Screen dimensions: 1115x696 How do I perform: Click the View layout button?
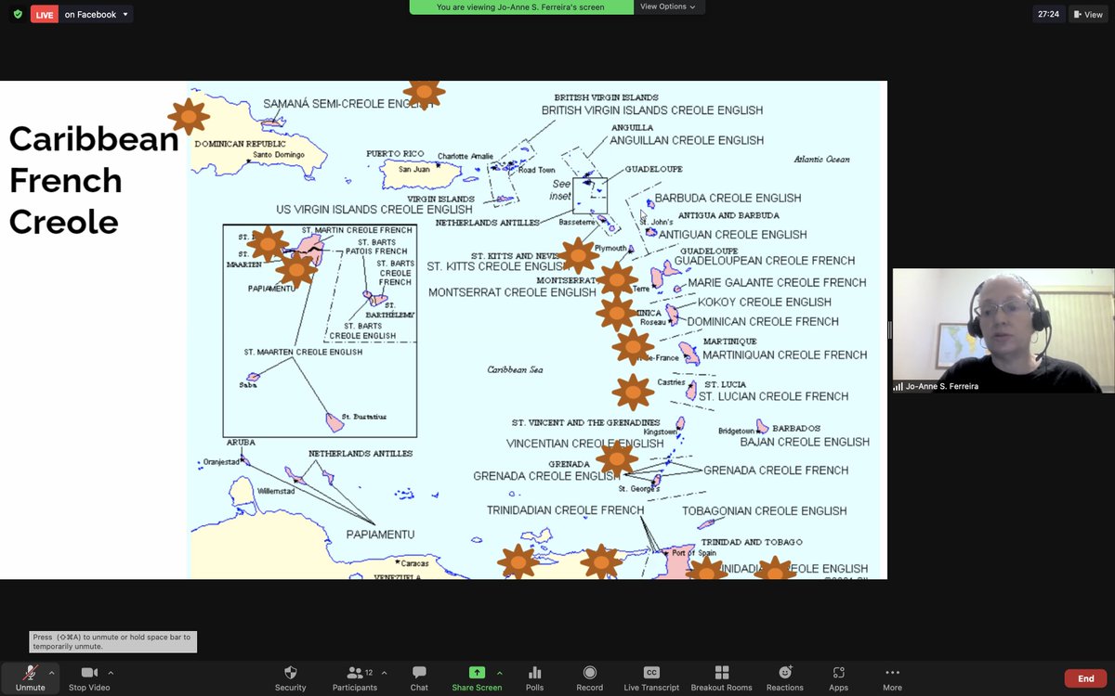[x=1088, y=14]
